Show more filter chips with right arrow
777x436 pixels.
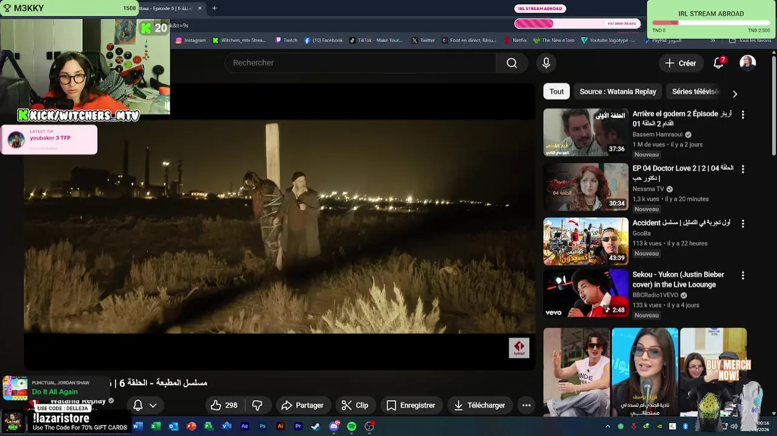[x=735, y=94]
